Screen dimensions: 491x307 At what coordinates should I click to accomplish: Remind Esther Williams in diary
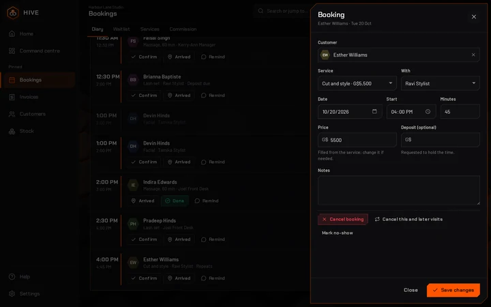213,278
